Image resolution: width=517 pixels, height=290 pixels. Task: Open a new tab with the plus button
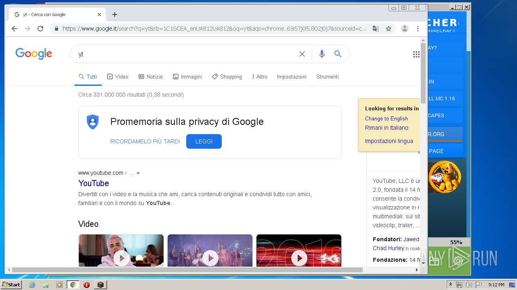(115, 14)
